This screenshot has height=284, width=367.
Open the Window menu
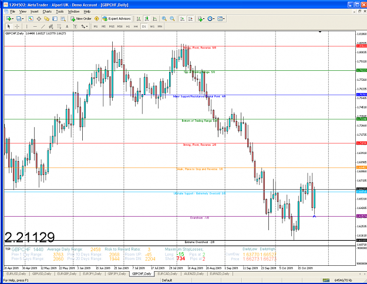[x=73, y=12]
